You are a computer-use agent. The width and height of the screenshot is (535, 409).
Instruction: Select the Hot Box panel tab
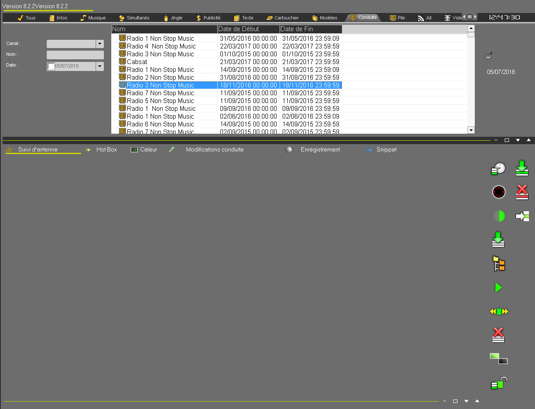pyautogui.click(x=106, y=150)
